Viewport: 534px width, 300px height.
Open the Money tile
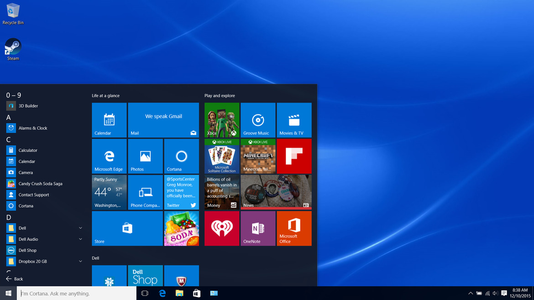222,192
